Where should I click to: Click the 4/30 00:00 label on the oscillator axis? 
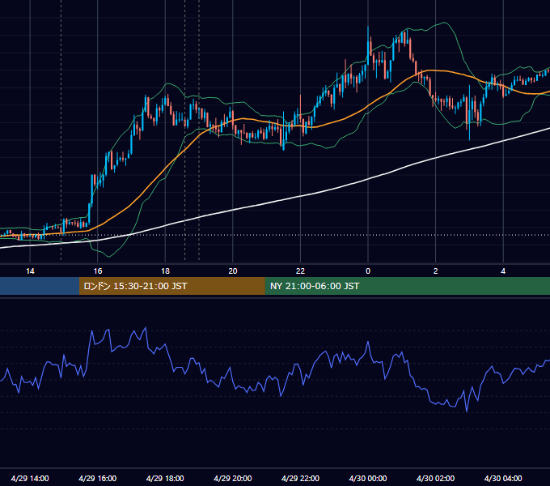(368, 478)
